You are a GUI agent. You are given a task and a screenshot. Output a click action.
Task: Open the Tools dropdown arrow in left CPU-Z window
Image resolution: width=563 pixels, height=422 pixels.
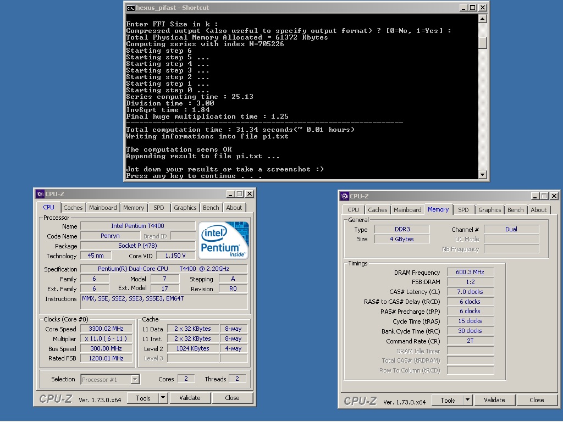tap(163, 398)
